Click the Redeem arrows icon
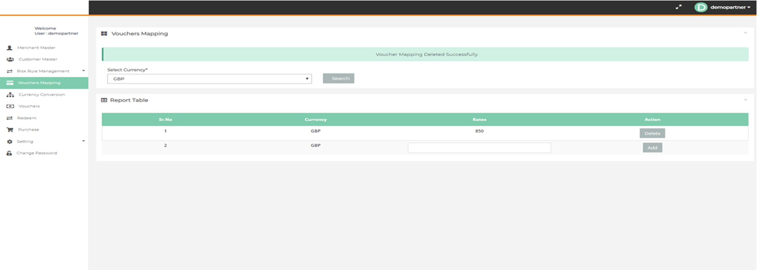 pos(10,118)
